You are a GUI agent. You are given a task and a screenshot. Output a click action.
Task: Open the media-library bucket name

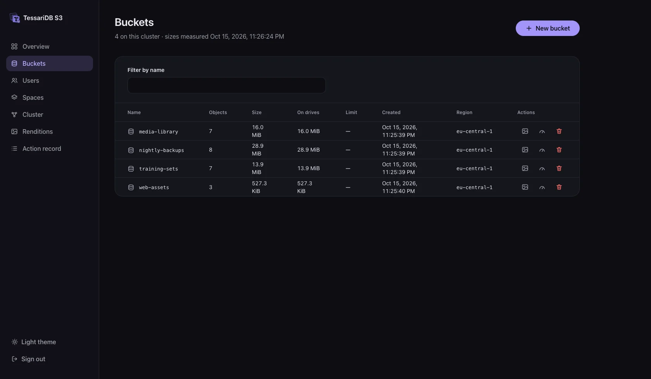tap(158, 131)
